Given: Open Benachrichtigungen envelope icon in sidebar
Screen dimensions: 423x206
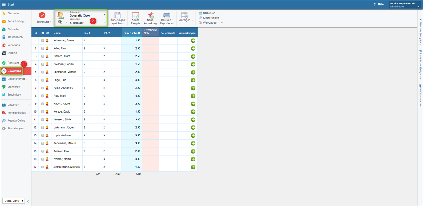Looking at the screenshot, I should tap(4, 21).
